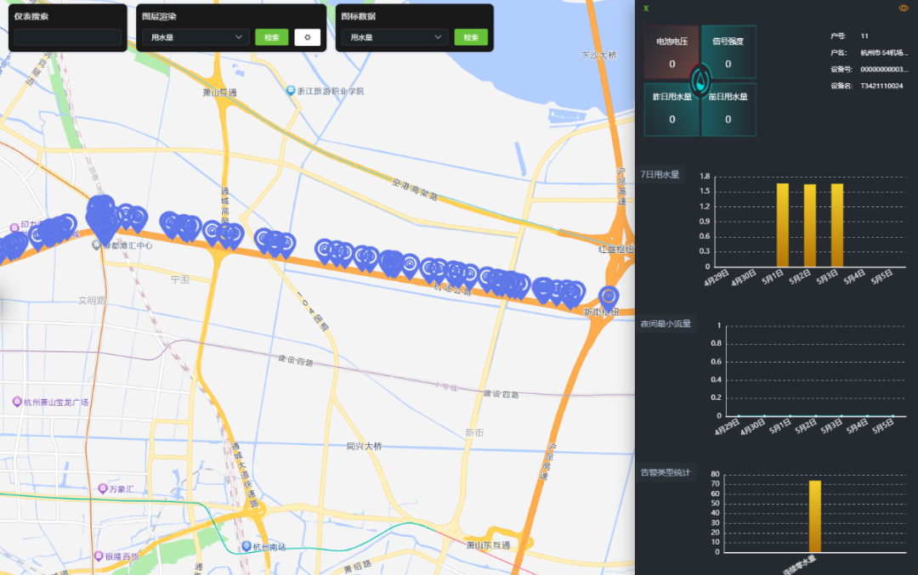The height and width of the screenshot is (575, 918).
Task: Click the 杭州萧山宝龙广场 POI icon
Action: [17, 402]
